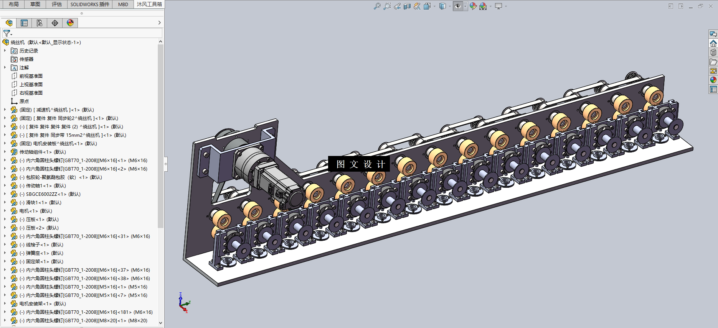Screen dimensions: 718x328
Task: Click the Edit Appearance icon
Action: (x=473, y=6)
